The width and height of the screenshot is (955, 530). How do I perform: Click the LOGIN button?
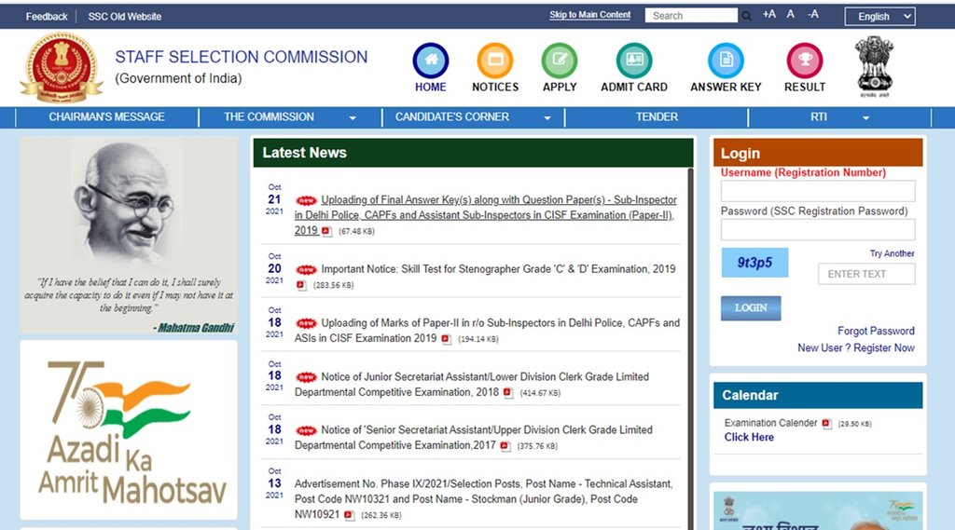(x=751, y=308)
